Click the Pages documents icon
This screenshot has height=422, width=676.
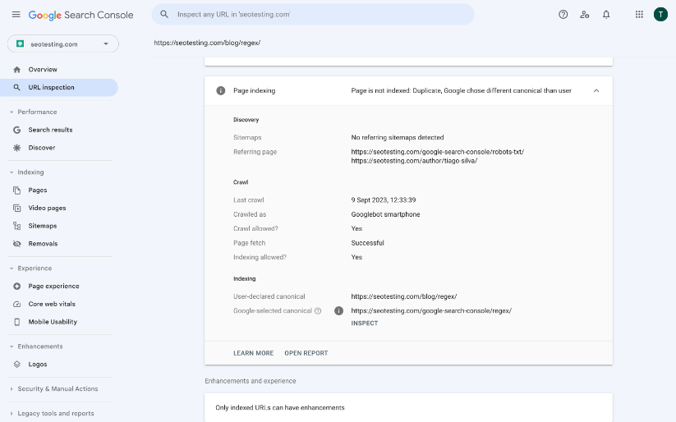coord(16,190)
